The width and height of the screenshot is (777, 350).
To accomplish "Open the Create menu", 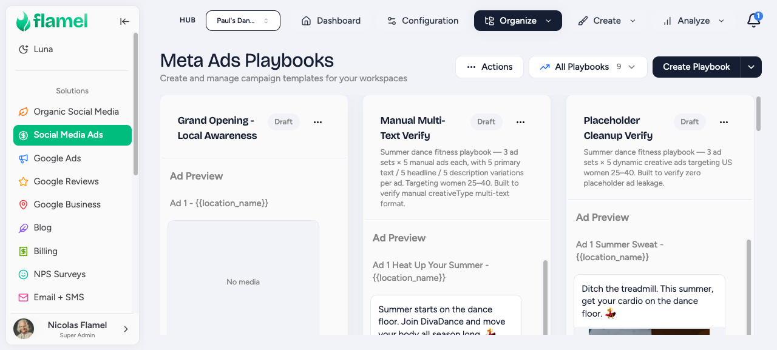I will tap(606, 21).
